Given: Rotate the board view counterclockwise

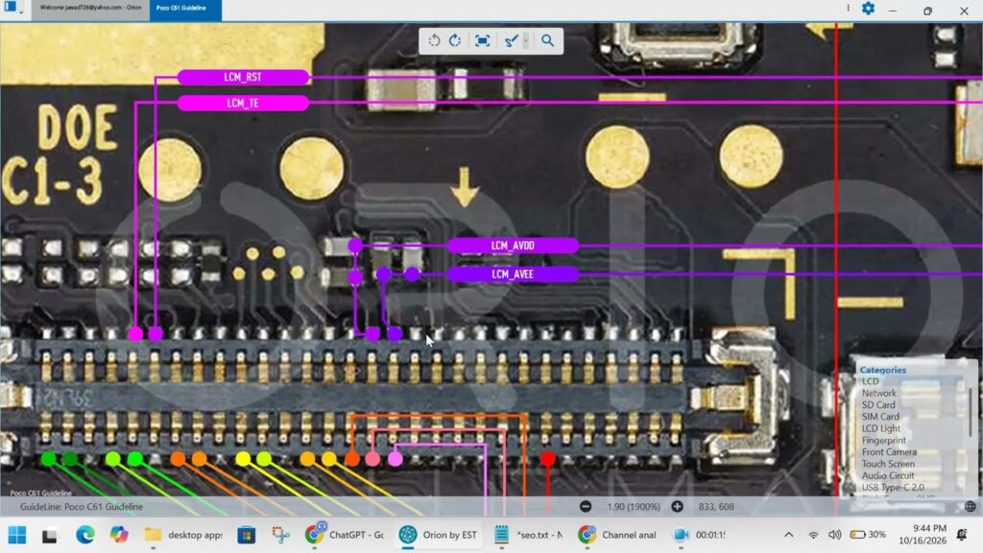Looking at the screenshot, I should coord(434,40).
